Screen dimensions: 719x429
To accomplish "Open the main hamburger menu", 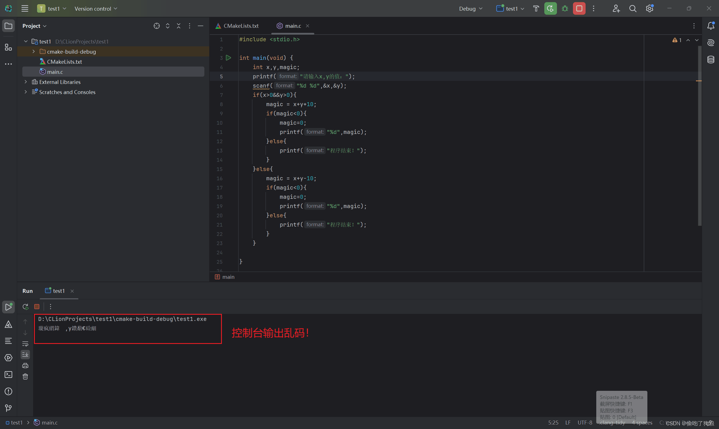I will pos(25,9).
